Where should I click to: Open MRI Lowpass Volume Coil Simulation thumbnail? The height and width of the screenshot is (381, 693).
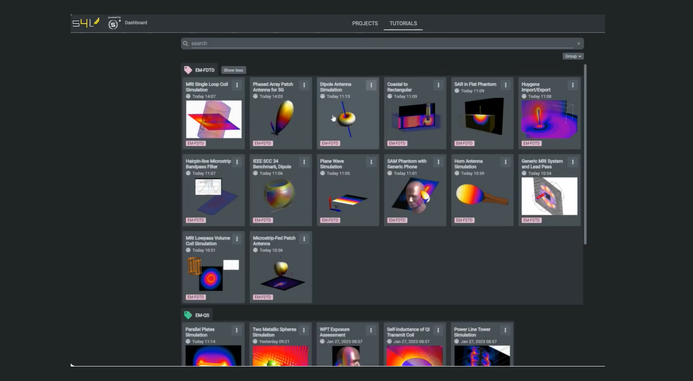pos(214,273)
